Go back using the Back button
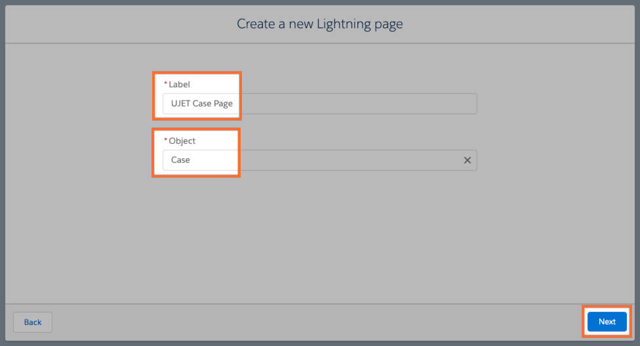This screenshot has width=640, height=346. pyautogui.click(x=33, y=322)
